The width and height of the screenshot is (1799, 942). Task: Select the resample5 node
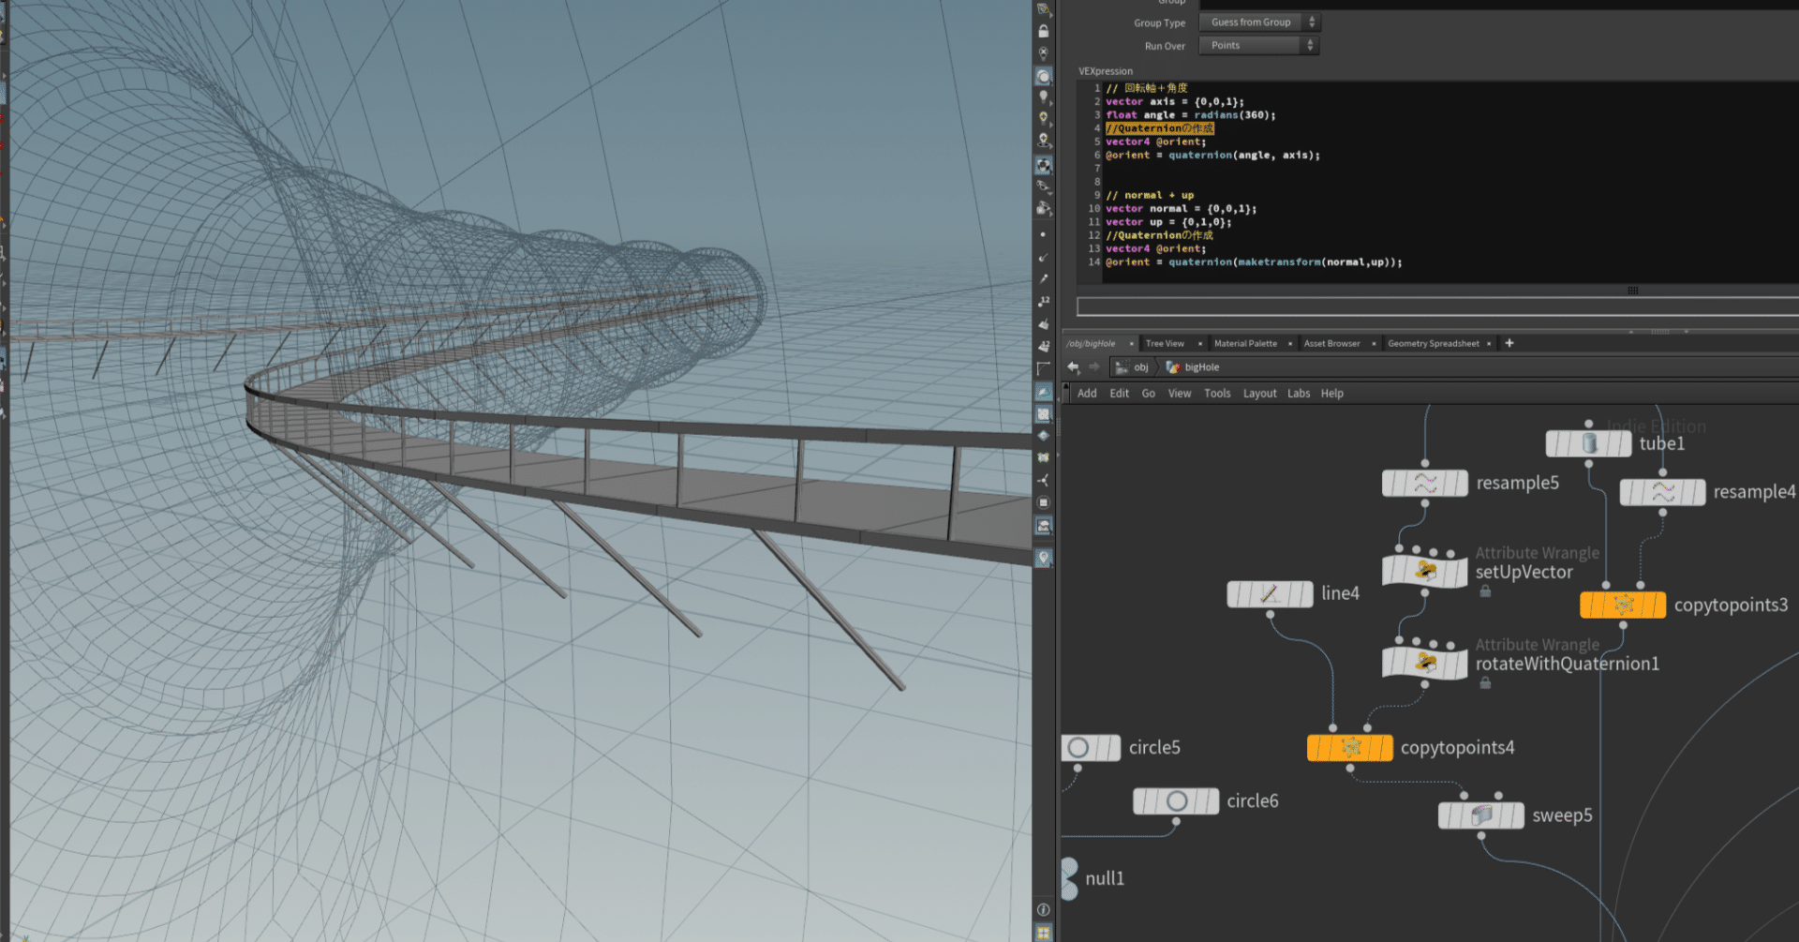[1424, 484]
